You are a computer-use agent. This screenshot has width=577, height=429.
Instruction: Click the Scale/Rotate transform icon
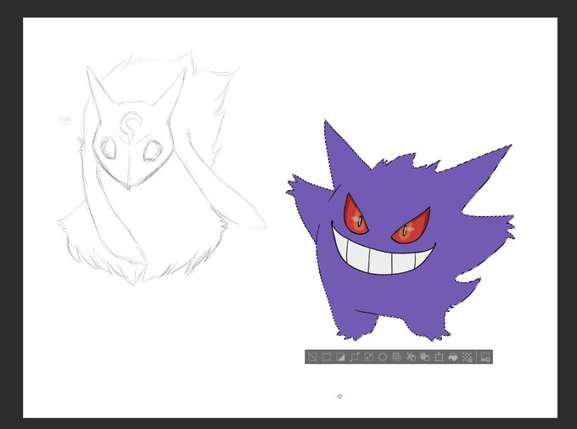coord(439,357)
